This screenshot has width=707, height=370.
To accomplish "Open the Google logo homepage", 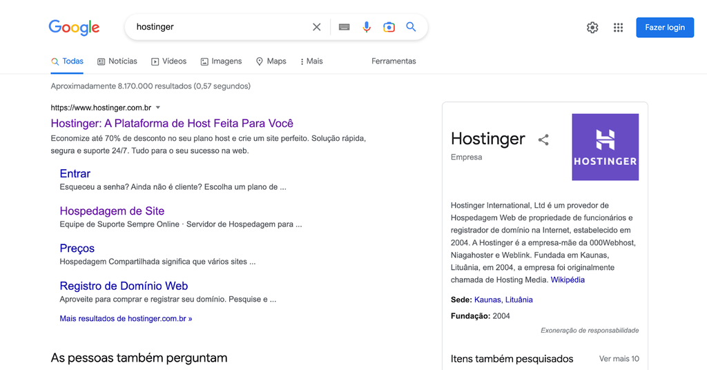I will point(74,27).
